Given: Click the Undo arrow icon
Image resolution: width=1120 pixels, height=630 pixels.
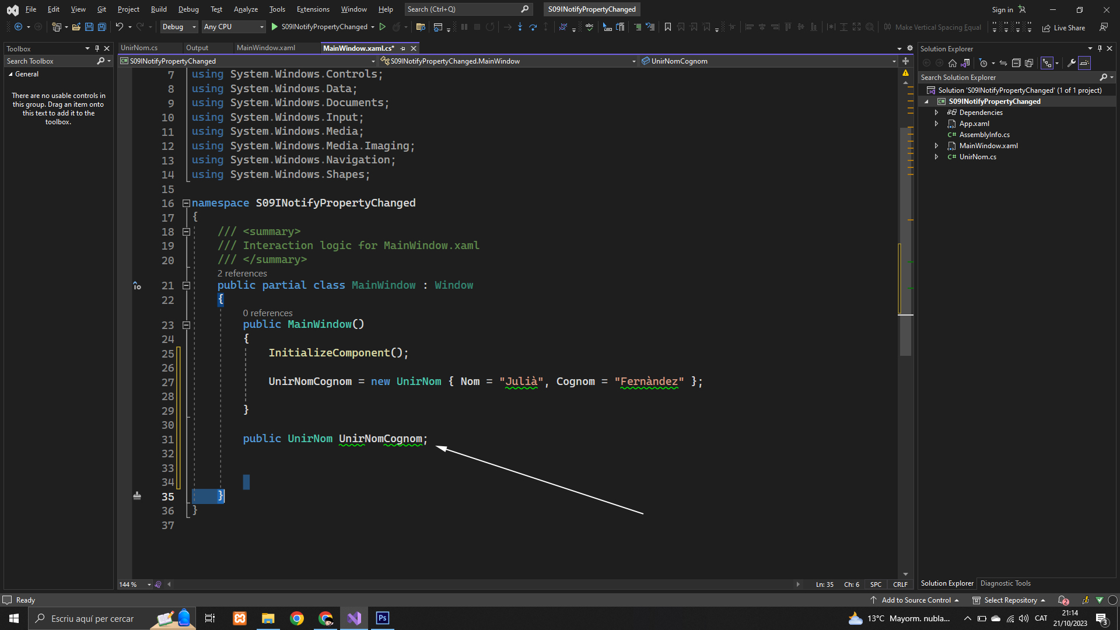Looking at the screenshot, I should [x=119, y=27].
